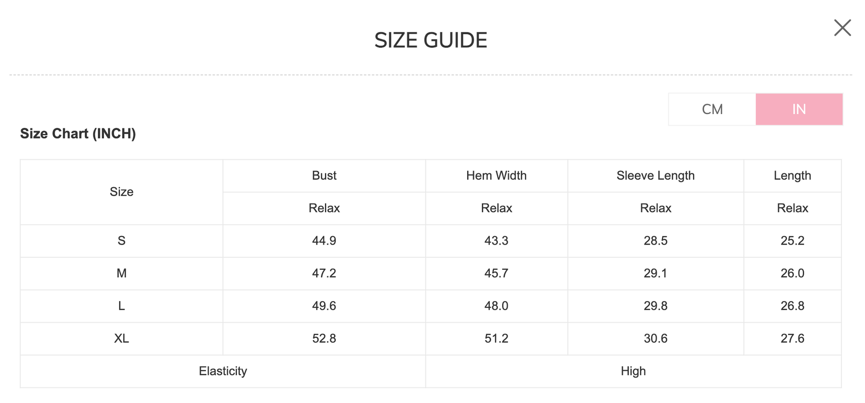This screenshot has height=403, width=865.
Task: Click the SIZE GUIDE title
Action: pos(431,40)
